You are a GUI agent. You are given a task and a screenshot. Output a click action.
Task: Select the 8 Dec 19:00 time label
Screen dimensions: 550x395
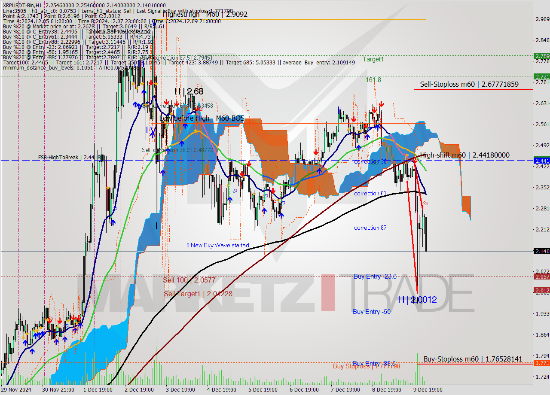pos(387,390)
